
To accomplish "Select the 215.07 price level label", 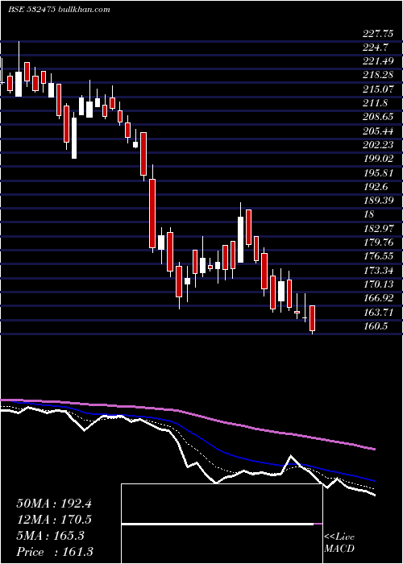I will 378,89.
